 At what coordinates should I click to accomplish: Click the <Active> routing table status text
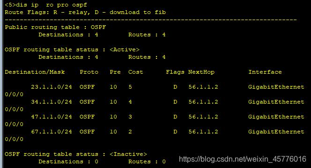click(125, 49)
